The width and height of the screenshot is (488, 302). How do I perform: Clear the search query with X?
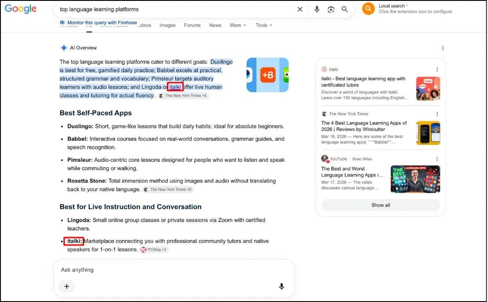pos(300,9)
